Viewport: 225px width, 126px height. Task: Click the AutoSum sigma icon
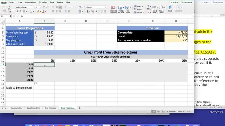148,6
